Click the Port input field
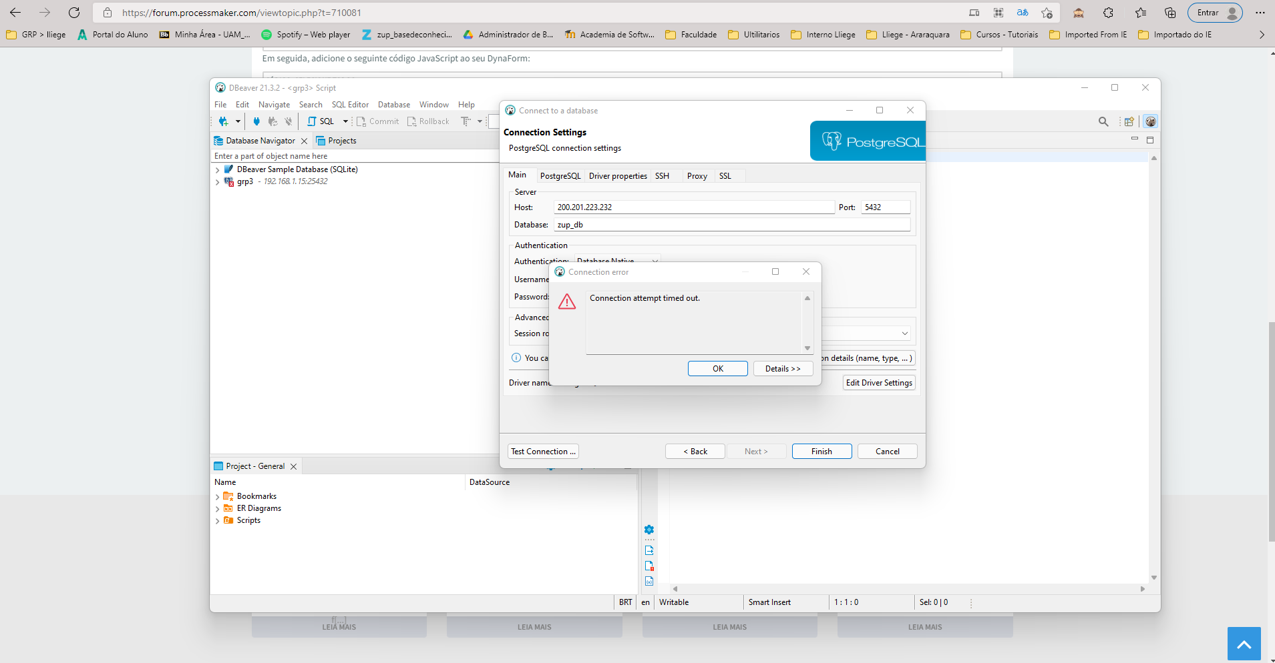1275x663 pixels. [885, 207]
